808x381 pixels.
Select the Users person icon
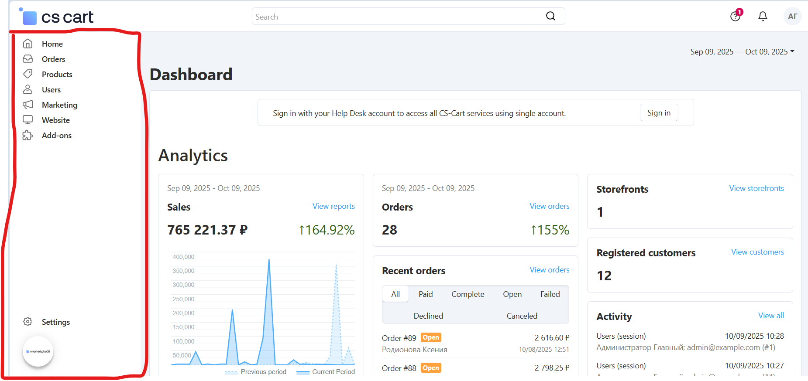[x=28, y=89]
